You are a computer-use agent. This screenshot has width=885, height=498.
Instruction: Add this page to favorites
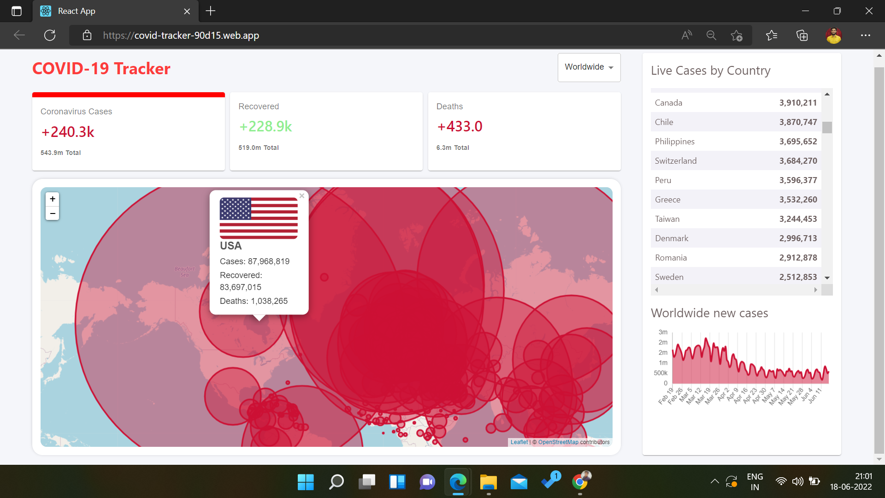coord(737,36)
